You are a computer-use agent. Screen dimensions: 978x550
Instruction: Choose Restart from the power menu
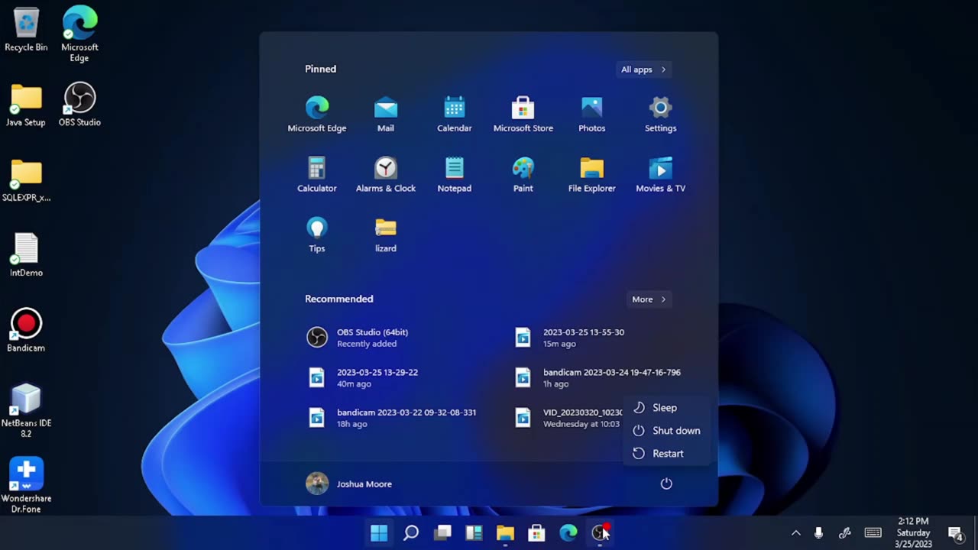coord(666,454)
